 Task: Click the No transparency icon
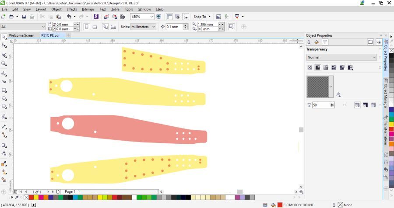point(310,68)
